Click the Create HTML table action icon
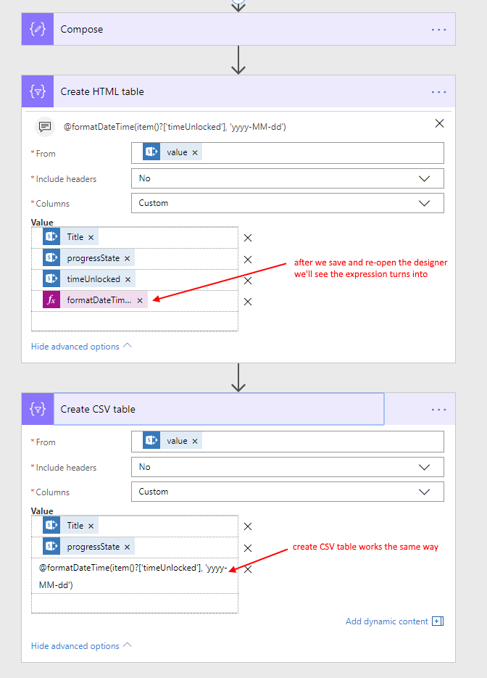 point(37,92)
